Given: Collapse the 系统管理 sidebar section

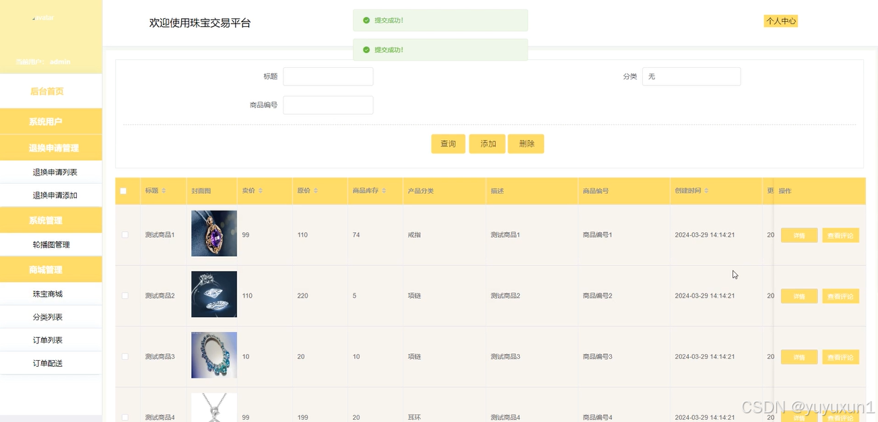Looking at the screenshot, I should click(51, 220).
